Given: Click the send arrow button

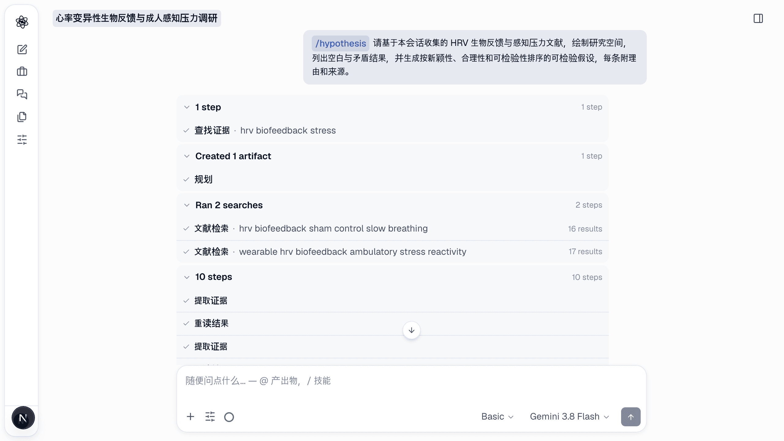Looking at the screenshot, I should 631,417.
